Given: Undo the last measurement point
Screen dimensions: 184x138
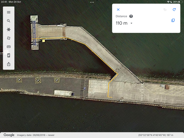Looking at the screenshot, I should (x=165, y=10).
